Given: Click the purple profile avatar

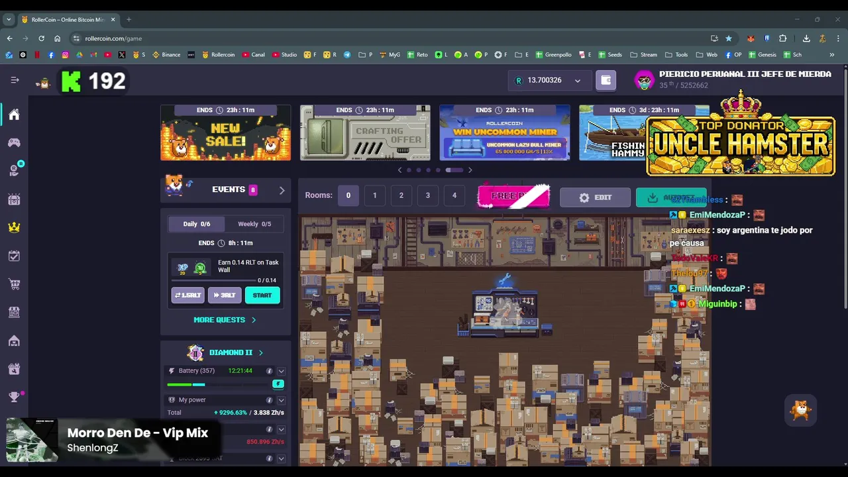Looking at the screenshot, I should 644,80.
